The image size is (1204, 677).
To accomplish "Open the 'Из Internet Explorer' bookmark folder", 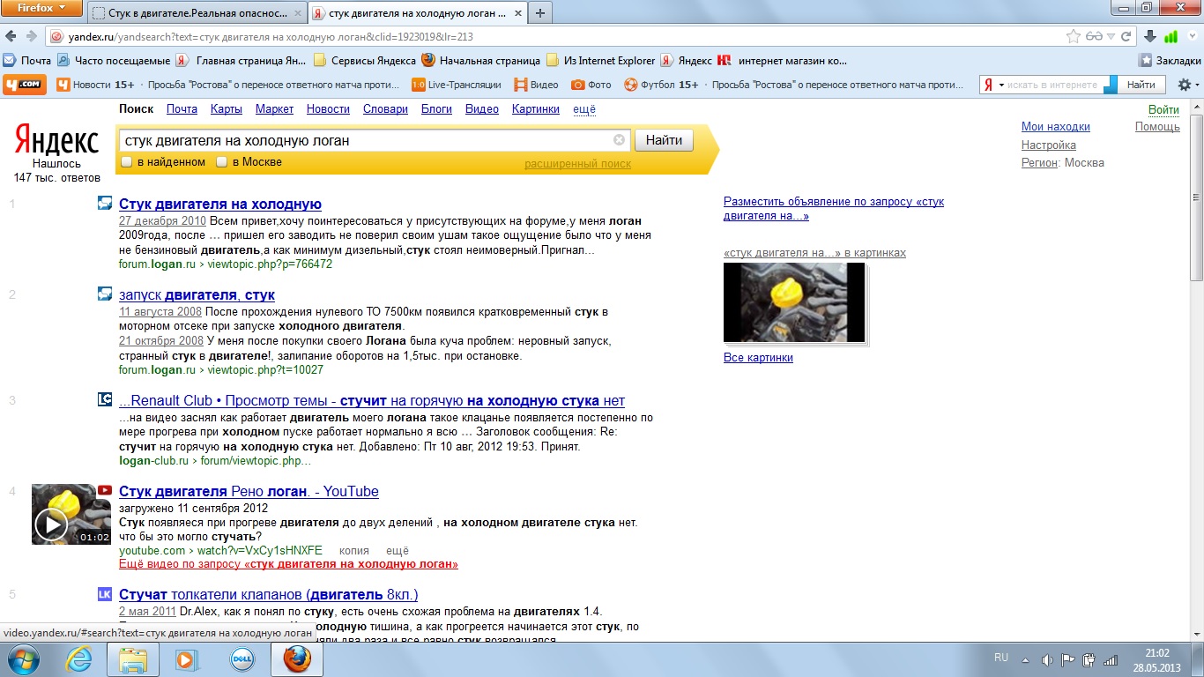I will [x=601, y=61].
